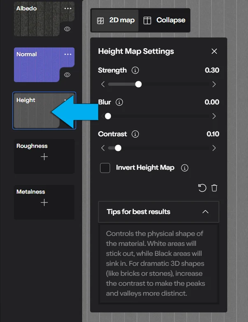Screen dimensions: 248x322
Task: Click the Blur info icon
Action: pos(119,102)
